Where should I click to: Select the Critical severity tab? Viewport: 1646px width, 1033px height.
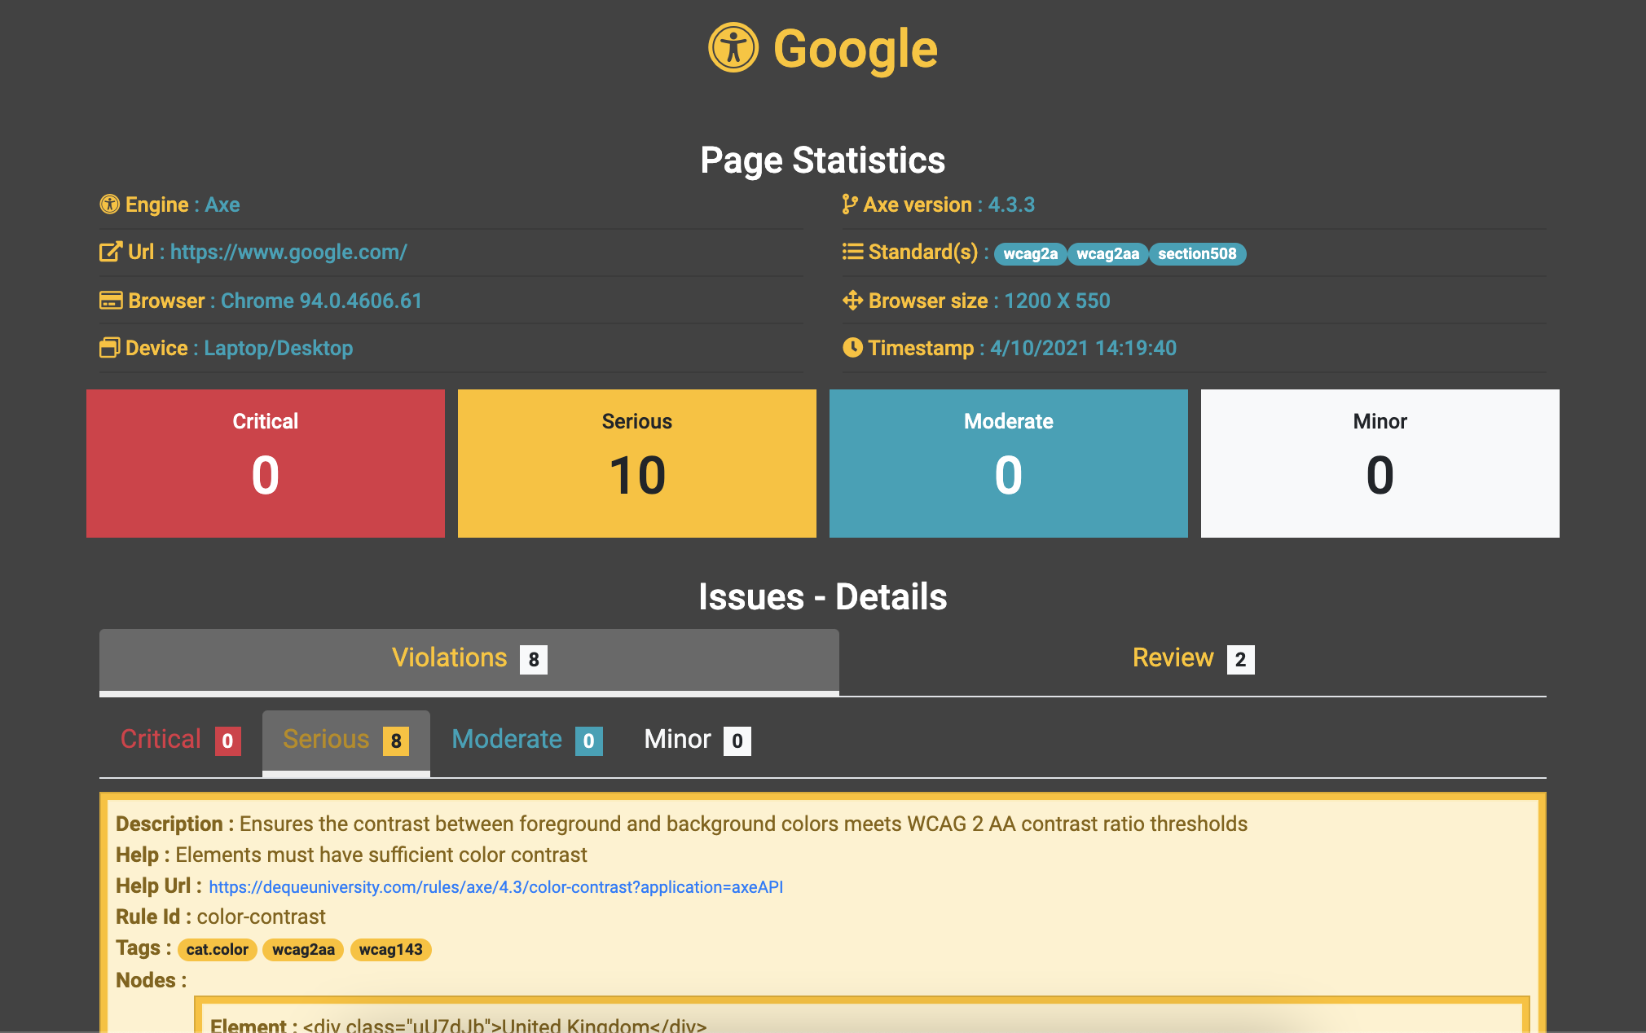tap(180, 740)
